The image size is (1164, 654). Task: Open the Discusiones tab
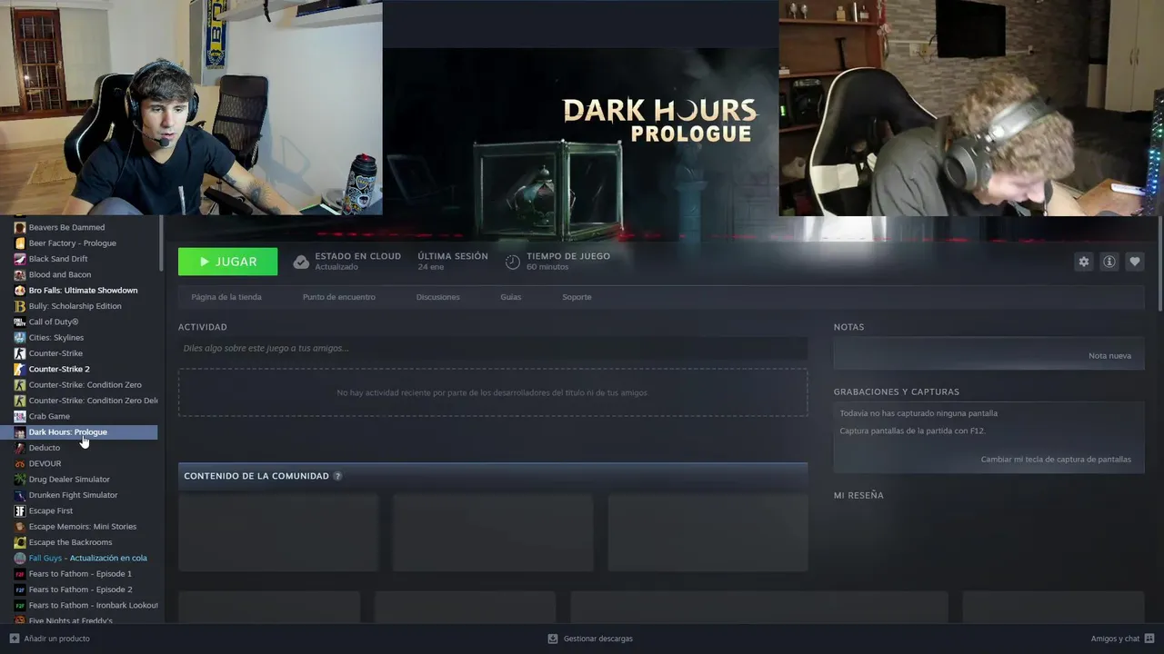437,297
